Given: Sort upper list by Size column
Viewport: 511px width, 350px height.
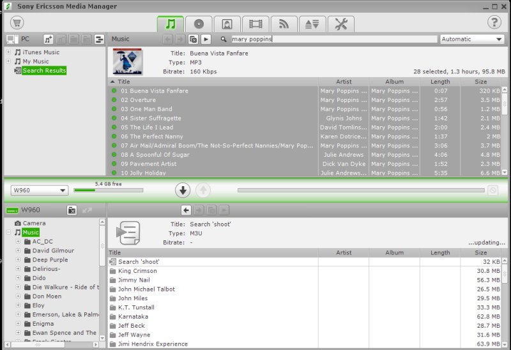Looking at the screenshot, I should [481, 82].
